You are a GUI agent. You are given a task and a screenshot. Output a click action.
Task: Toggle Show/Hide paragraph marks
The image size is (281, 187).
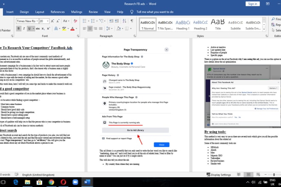coord(132,21)
